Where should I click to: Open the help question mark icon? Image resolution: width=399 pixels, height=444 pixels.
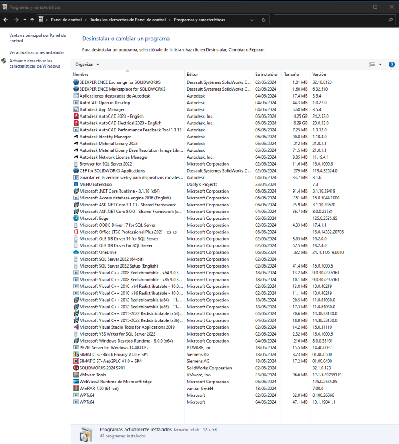392,65
